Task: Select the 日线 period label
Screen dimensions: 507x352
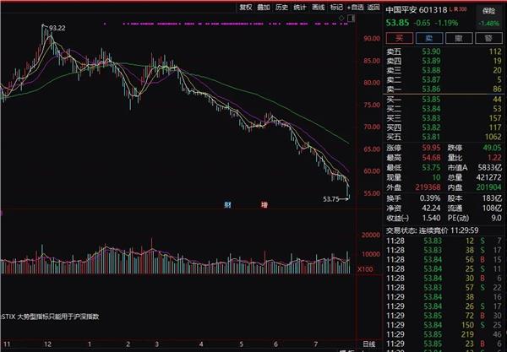Action: click(369, 344)
